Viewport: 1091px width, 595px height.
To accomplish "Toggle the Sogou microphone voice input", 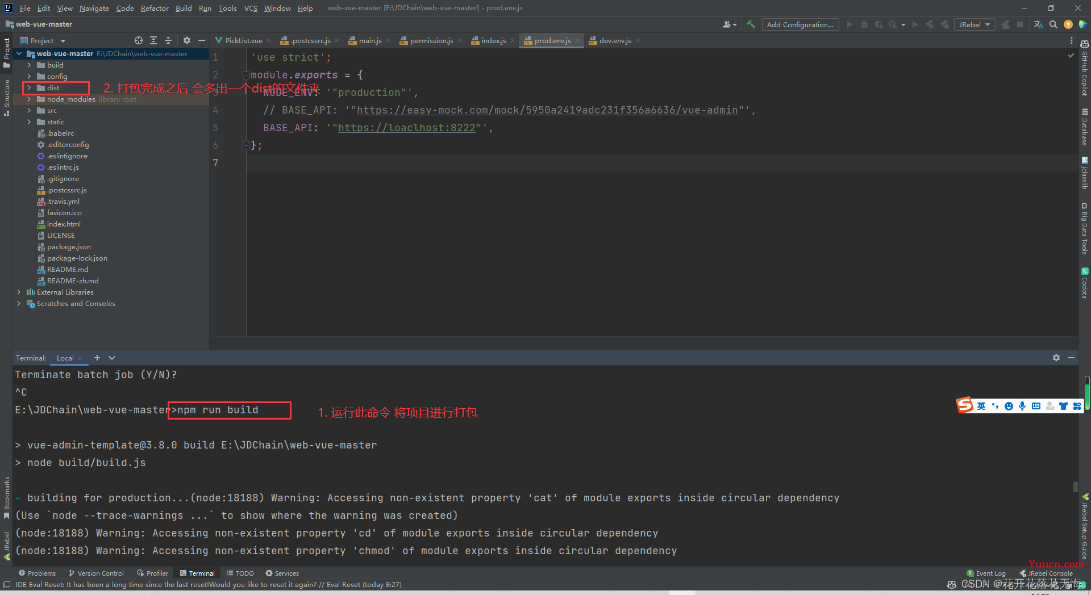I will tap(1022, 406).
